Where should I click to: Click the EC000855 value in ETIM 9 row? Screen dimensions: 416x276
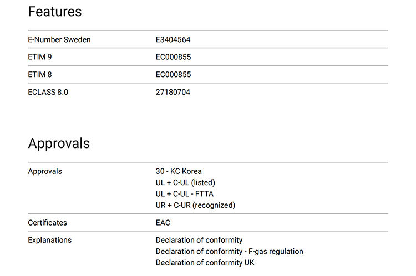click(173, 57)
